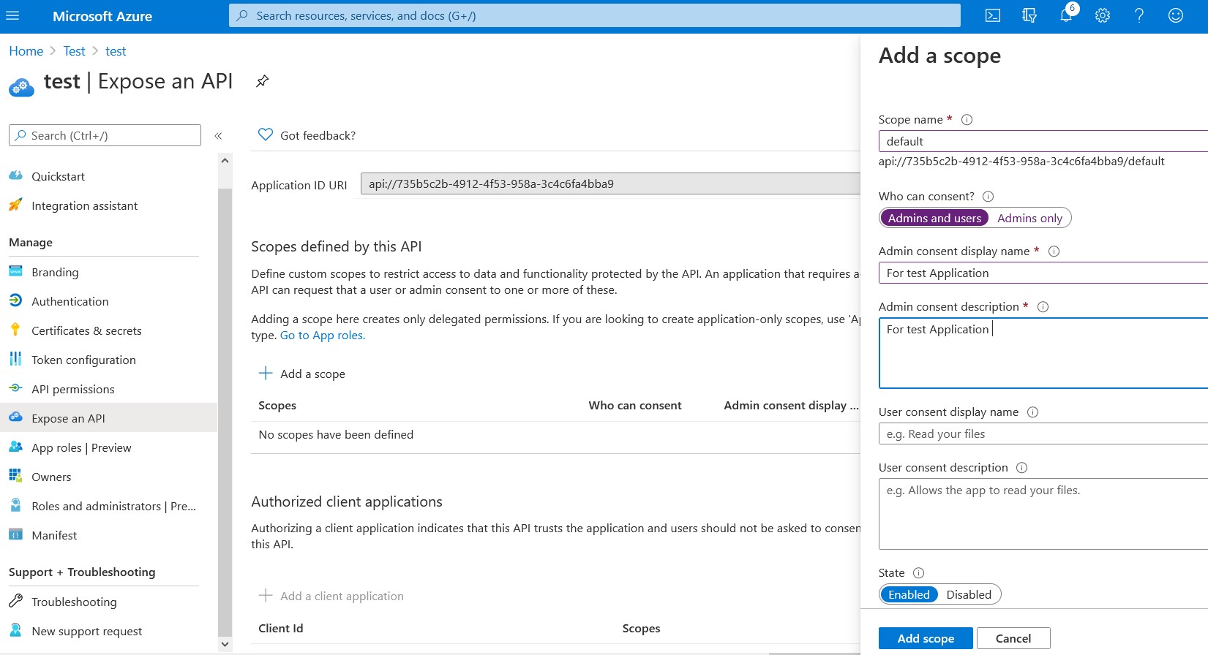The width and height of the screenshot is (1208, 655).
Task: Open API permissions in the sidebar
Action: point(72,390)
